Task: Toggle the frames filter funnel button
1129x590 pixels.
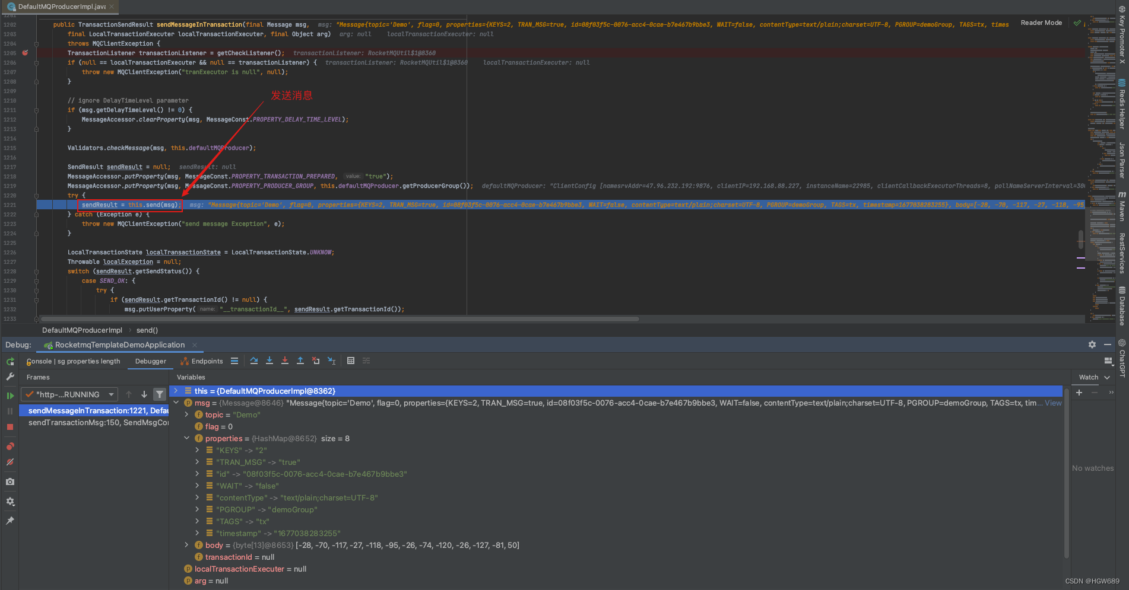Action: pos(160,394)
